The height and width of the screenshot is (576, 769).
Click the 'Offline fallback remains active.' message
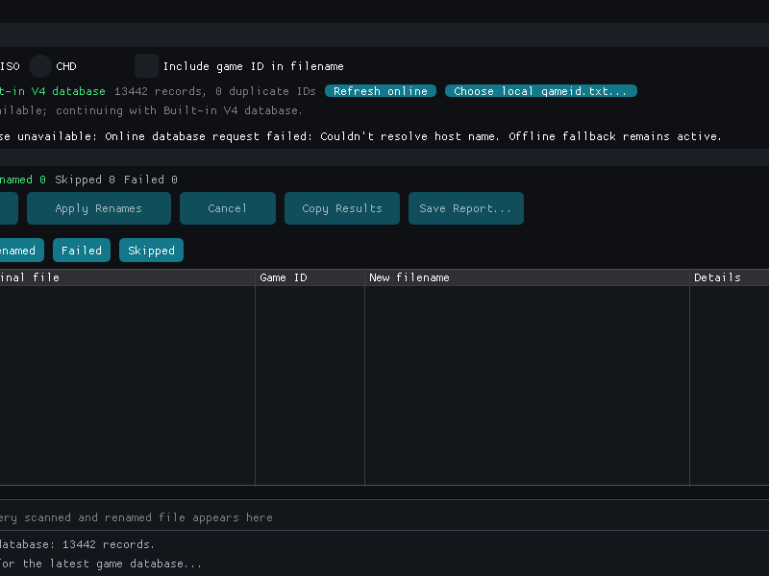tap(615, 136)
